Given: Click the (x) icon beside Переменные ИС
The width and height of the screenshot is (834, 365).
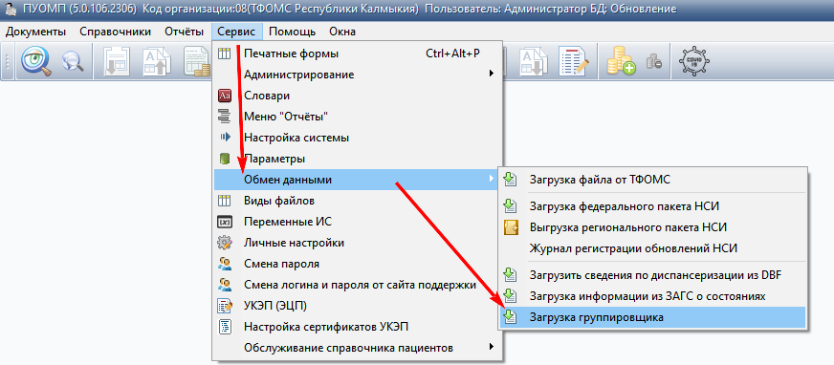Looking at the screenshot, I should coord(225,222).
